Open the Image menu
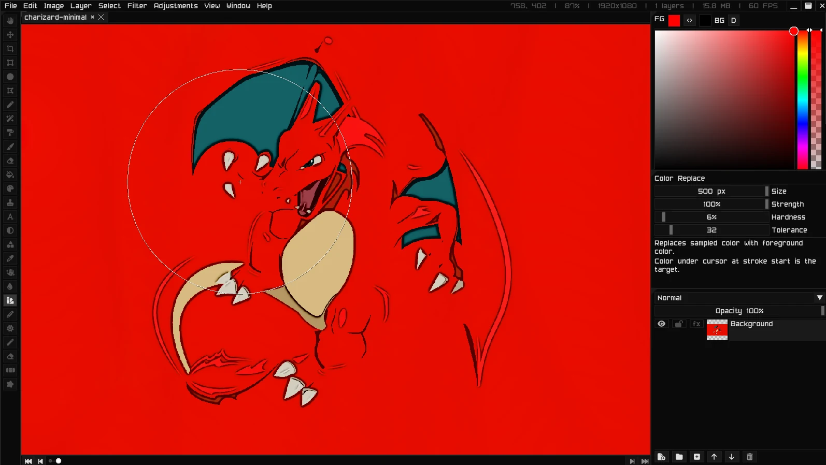826x465 pixels. [54, 6]
